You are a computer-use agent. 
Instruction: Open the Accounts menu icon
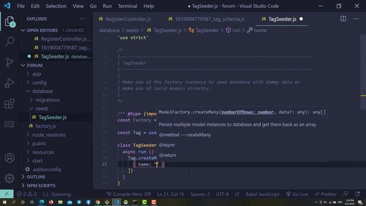click(9, 158)
